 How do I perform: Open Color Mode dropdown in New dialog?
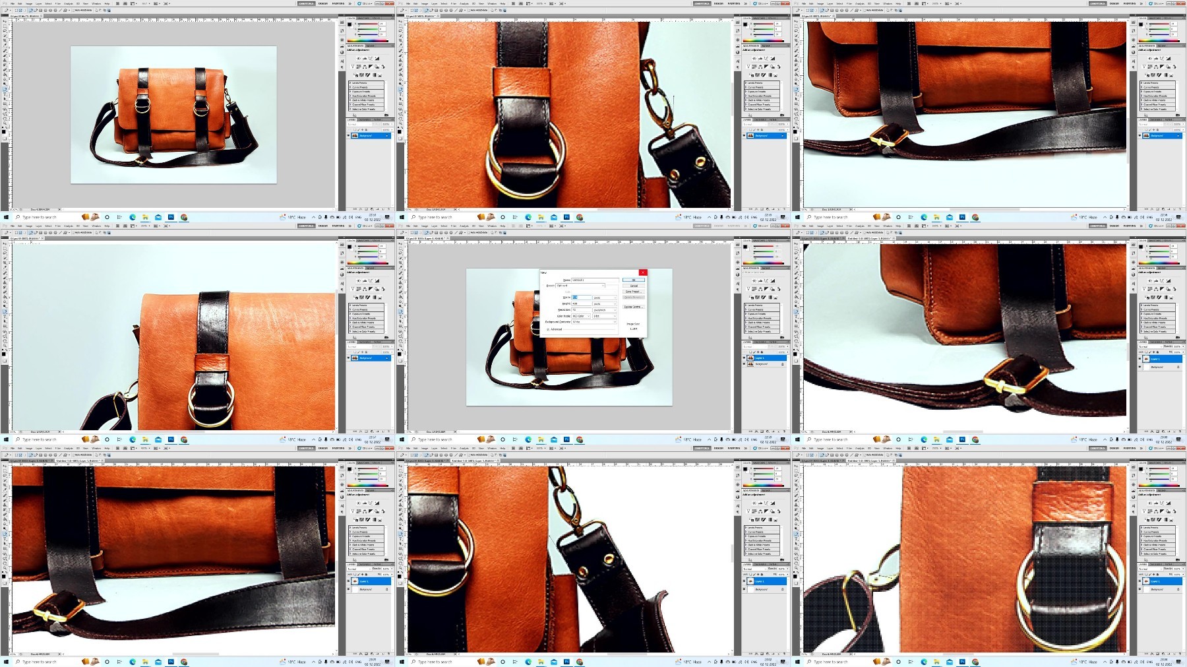pyautogui.click(x=581, y=316)
